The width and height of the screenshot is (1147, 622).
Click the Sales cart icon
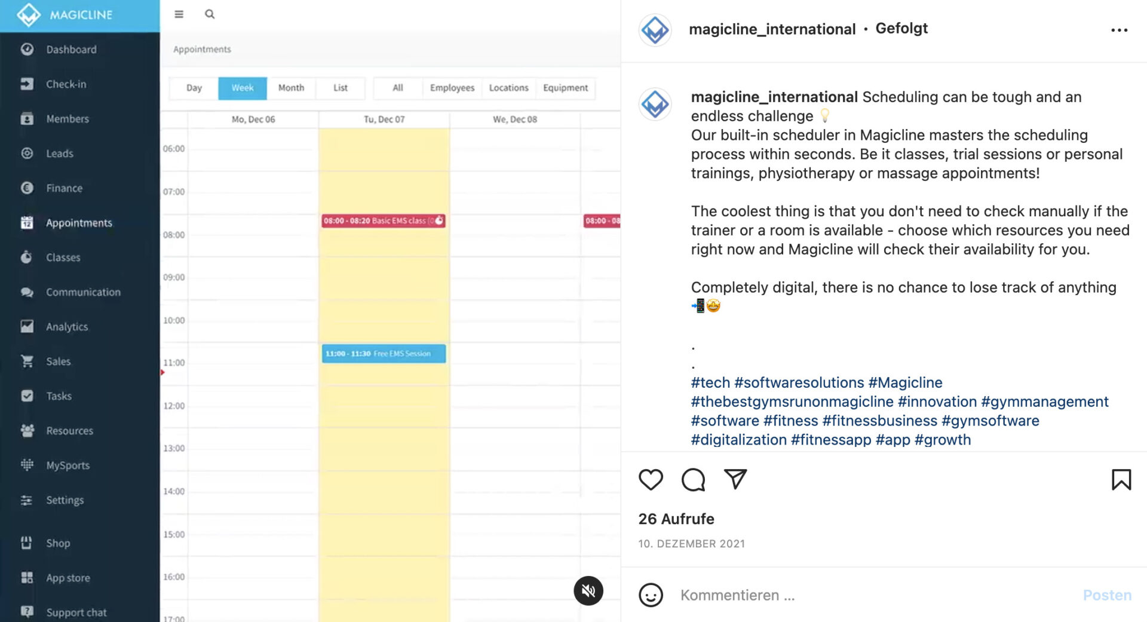(x=27, y=361)
